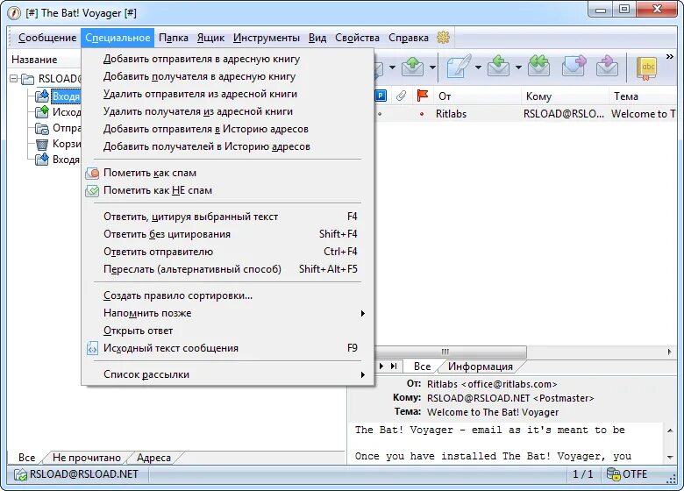Choose 'Пометить как НЕ спам' entry
Viewport: 684px width, 491px height.
click(x=228, y=190)
